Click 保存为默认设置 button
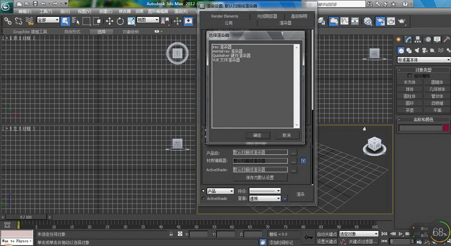 pyautogui.click(x=260, y=178)
